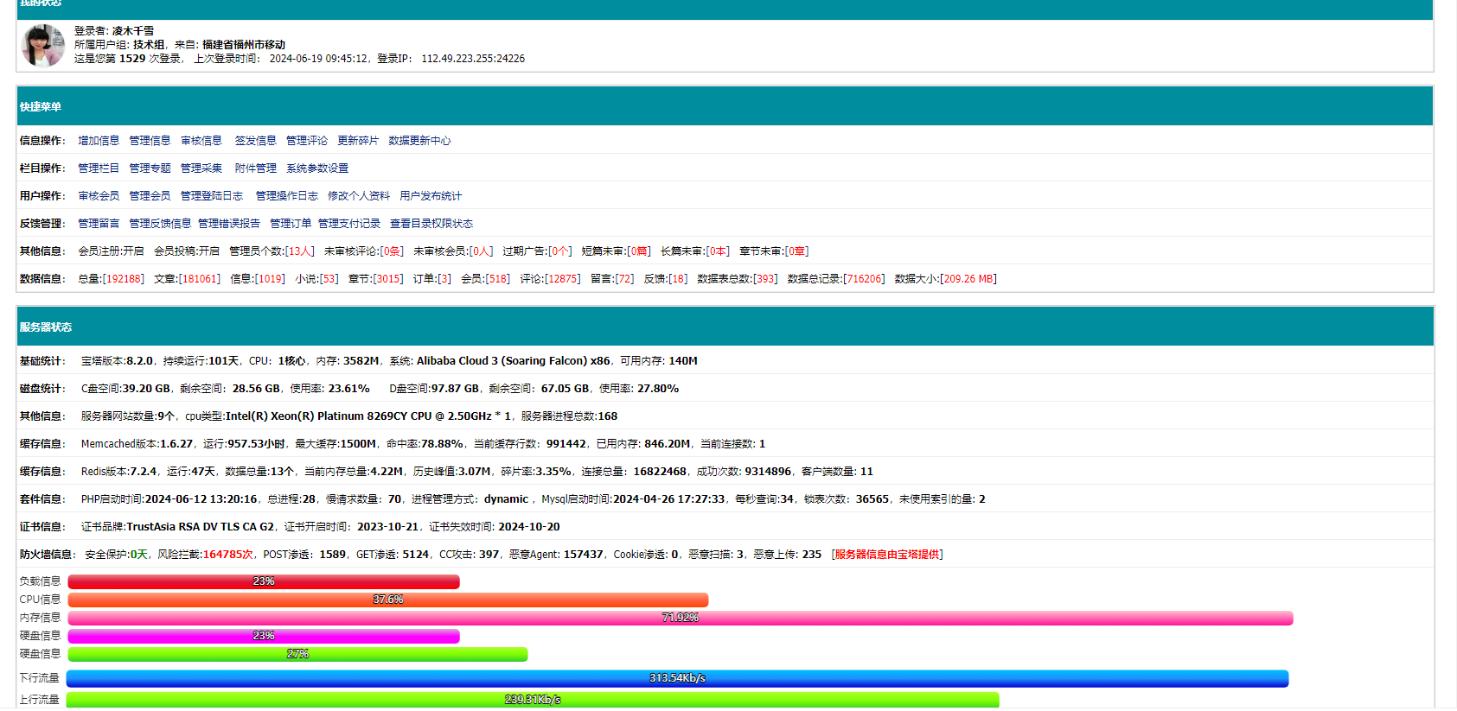1457x711 pixels.
Task: Open 修改个人资料 link
Action: click(x=359, y=196)
